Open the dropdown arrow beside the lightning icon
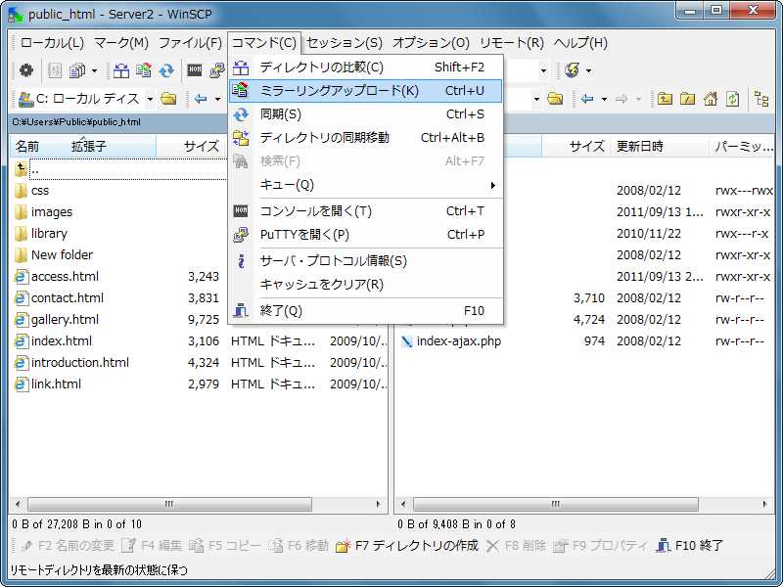 (589, 70)
